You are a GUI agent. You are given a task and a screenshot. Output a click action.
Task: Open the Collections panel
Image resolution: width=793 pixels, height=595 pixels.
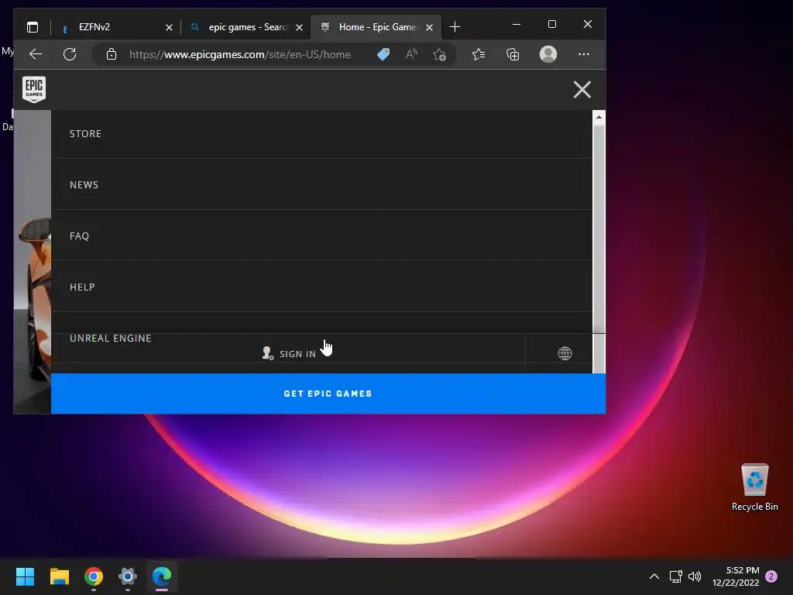(x=513, y=54)
